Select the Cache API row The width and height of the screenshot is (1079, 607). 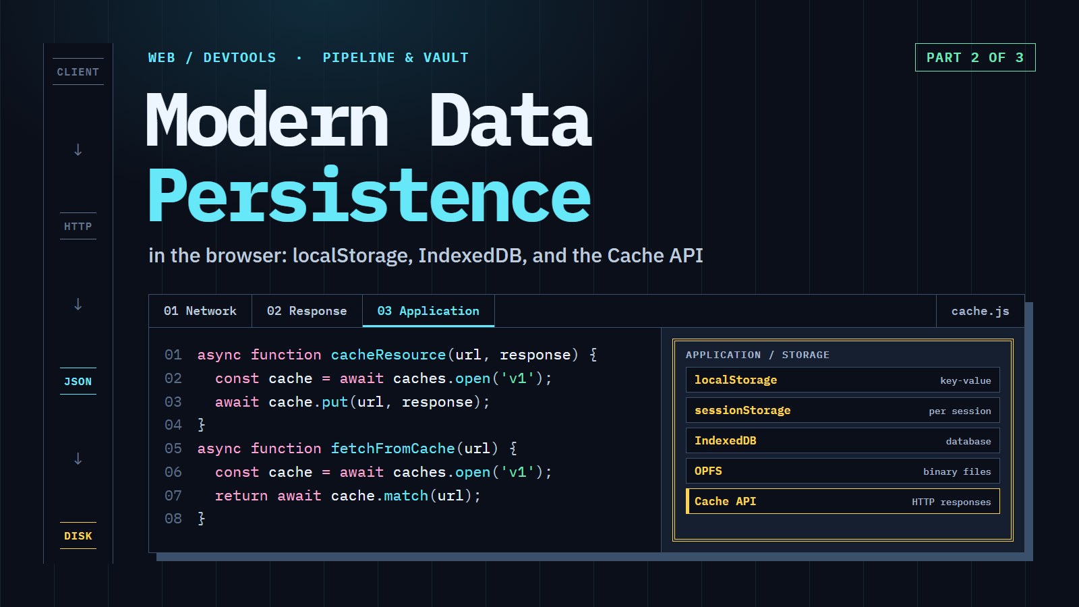point(843,501)
